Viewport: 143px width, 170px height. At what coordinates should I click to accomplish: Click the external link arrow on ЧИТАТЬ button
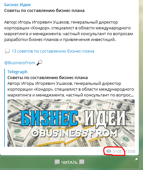point(136,159)
